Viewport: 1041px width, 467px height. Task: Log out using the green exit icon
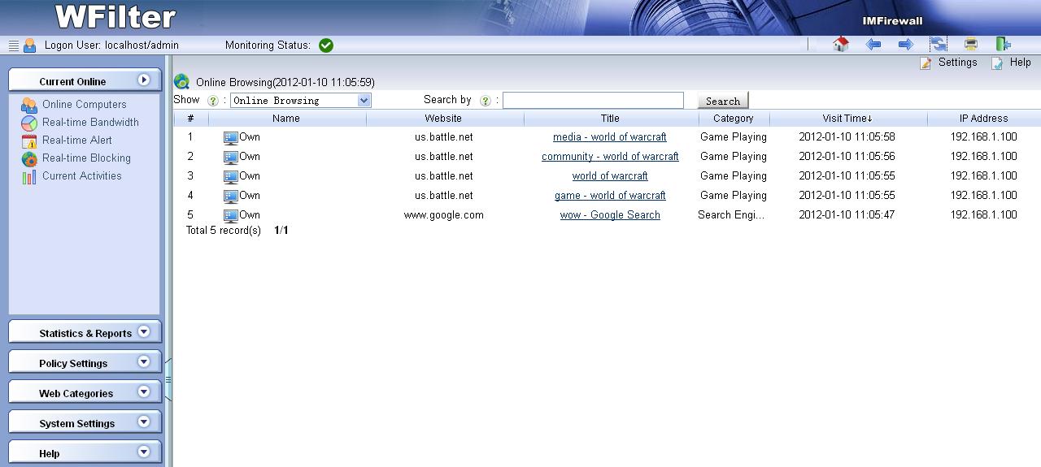coord(1003,45)
